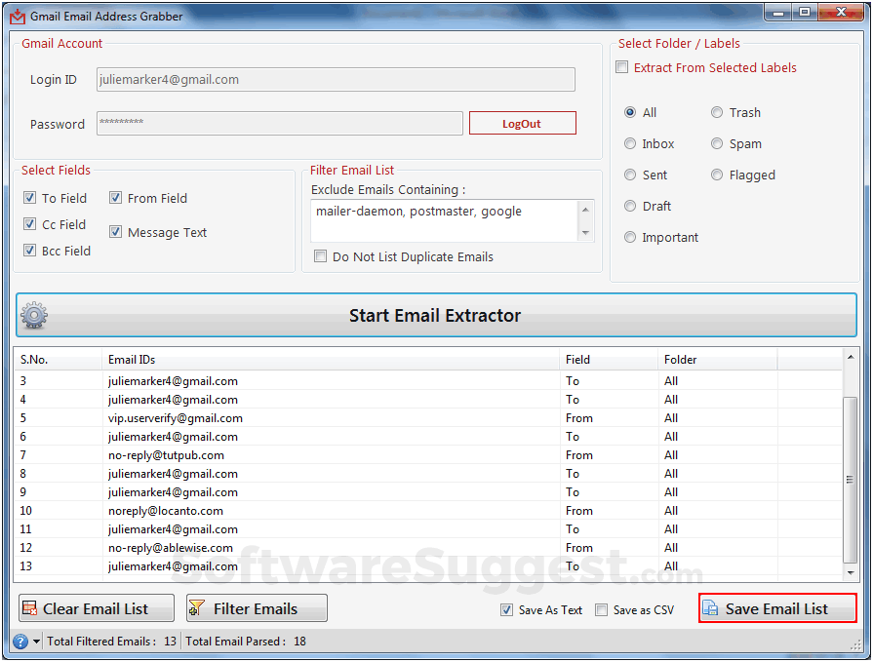
Task: Select the Important radio button
Action: pyautogui.click(x=630, y=237)
